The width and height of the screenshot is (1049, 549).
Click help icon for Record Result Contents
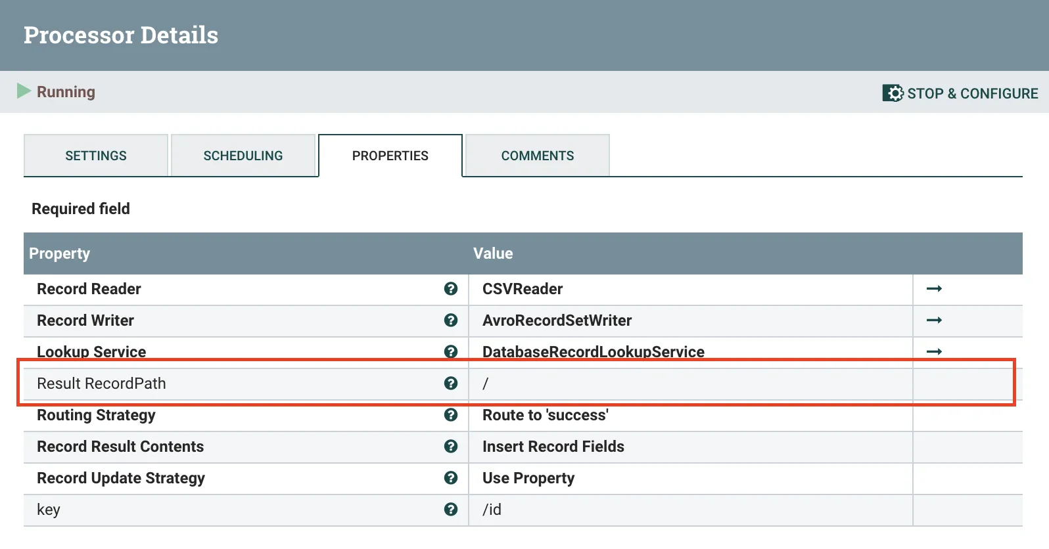451,447
